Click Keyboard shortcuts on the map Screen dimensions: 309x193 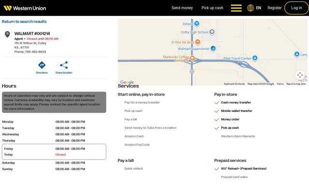(x=234, y=84)
